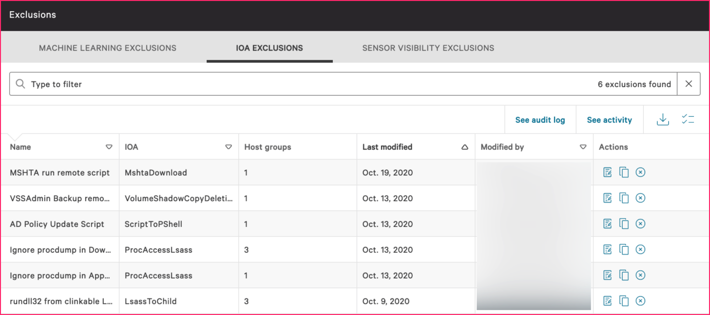Switch to Machine Learning Exclusions tab
Viewport: 710px width, 315px height.
point(108,48)
